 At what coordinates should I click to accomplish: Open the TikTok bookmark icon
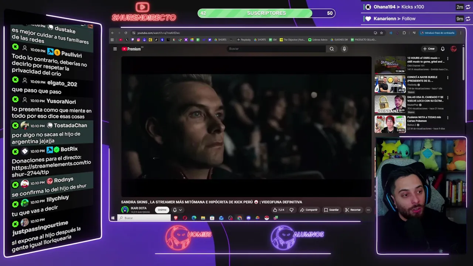click(156, 40)
